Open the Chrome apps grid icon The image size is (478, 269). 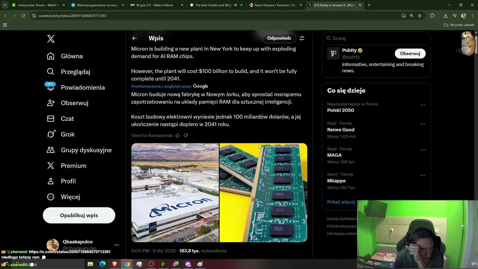tap(5, 25)
